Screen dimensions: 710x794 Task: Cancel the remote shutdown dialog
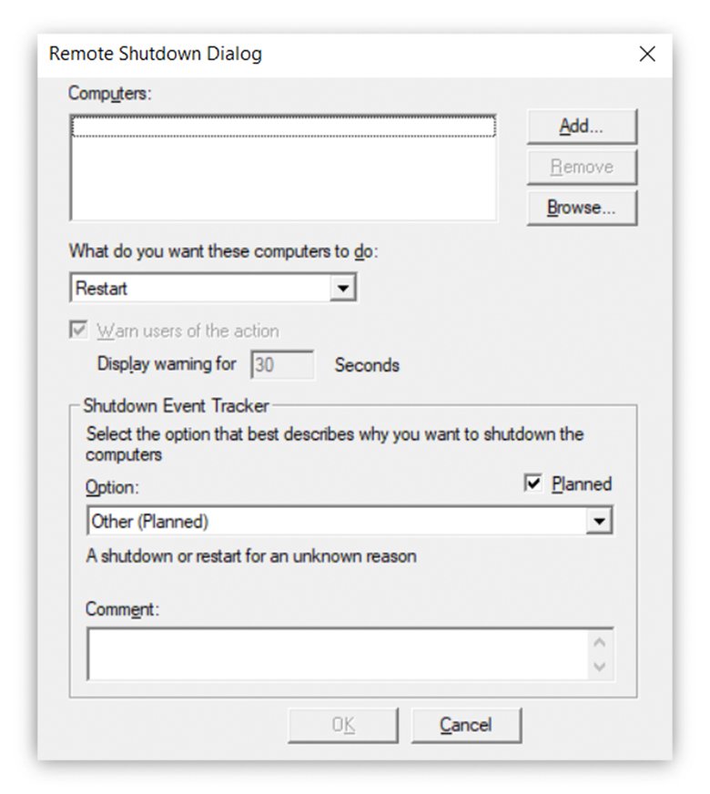[x=466, y=725]
